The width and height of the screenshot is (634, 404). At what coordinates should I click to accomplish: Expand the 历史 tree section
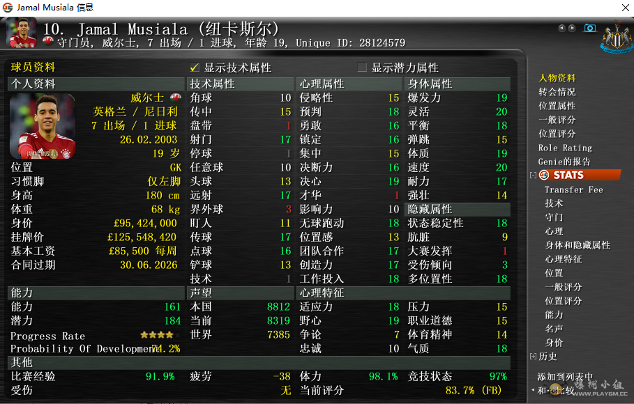pyautogui.click(x=534, y=357)
